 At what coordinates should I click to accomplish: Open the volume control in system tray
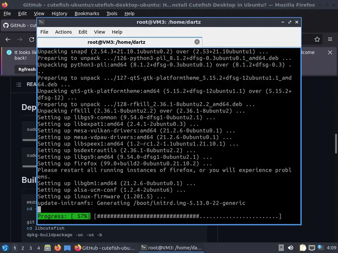(290, 248)
